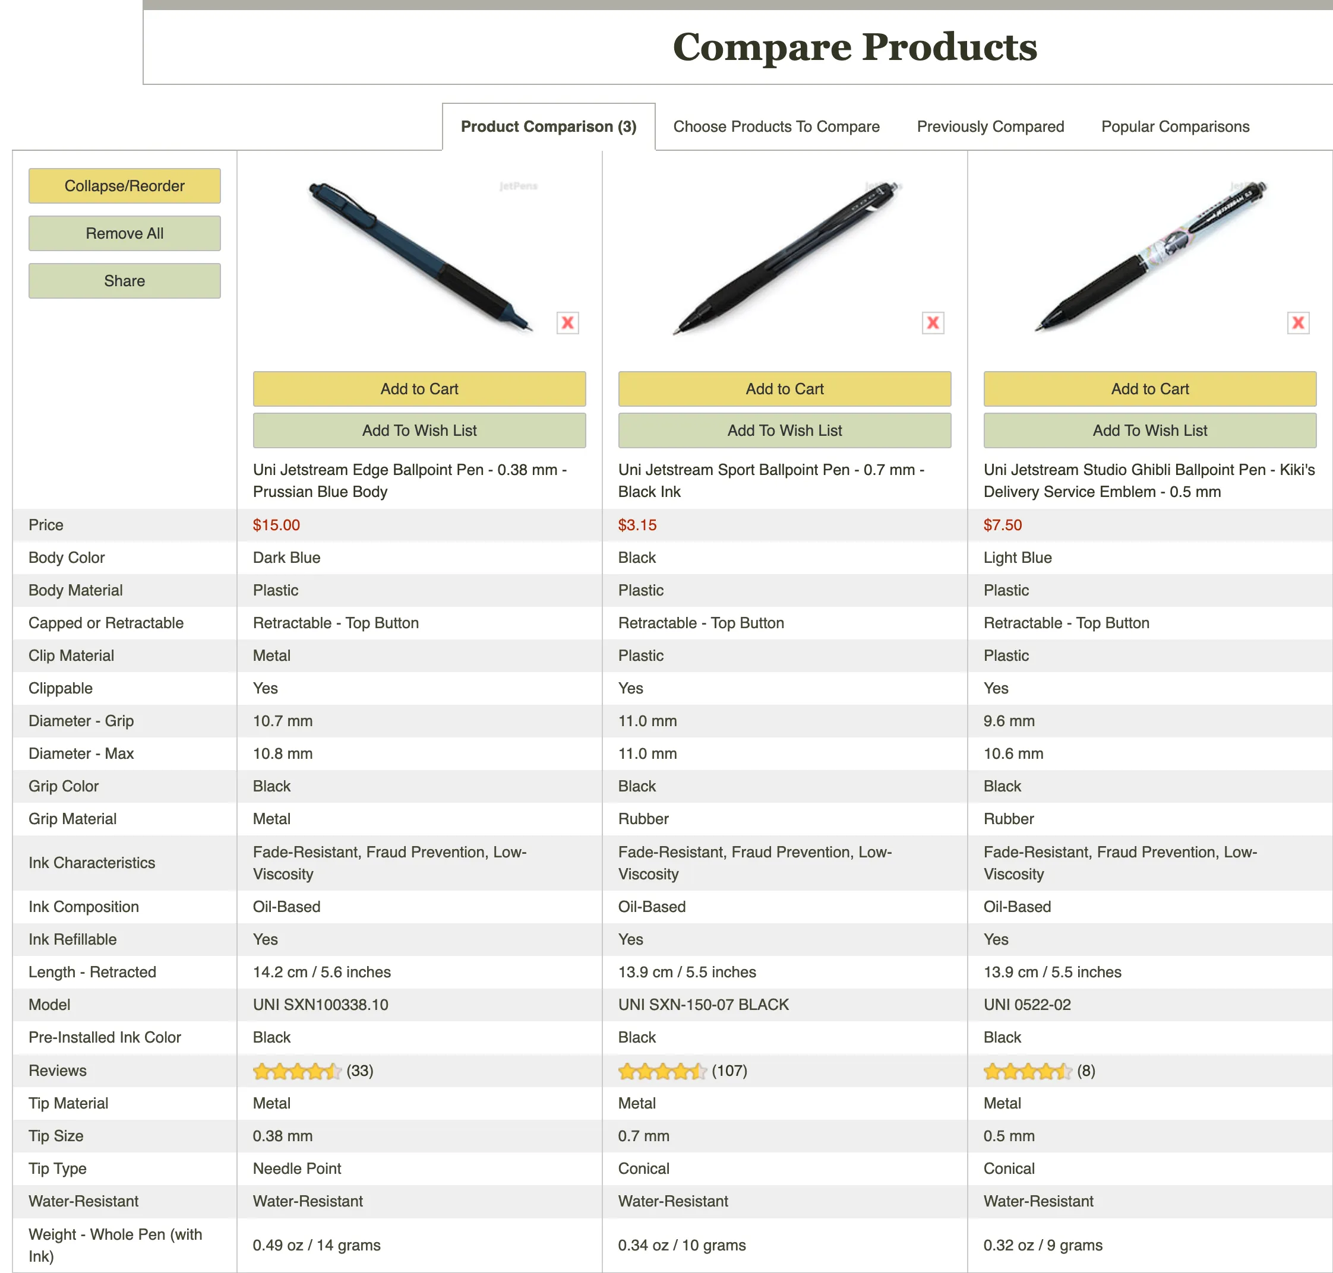The height and width of the screenshot is (1273, 1333).
Task: Click the Jetstream Edge pen image
Action: coord(419,257)
